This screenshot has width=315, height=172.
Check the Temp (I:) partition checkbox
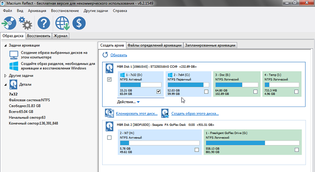coord(296,92)
